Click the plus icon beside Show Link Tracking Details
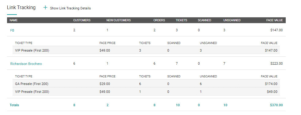 pos(45,8)
